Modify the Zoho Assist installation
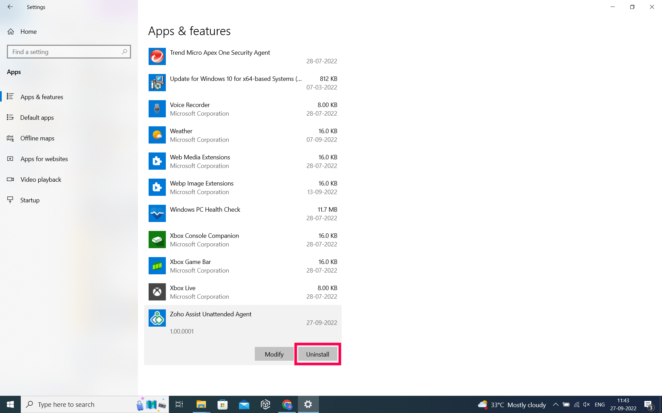The height and width of the screenshot is (413, 662). 274,354
